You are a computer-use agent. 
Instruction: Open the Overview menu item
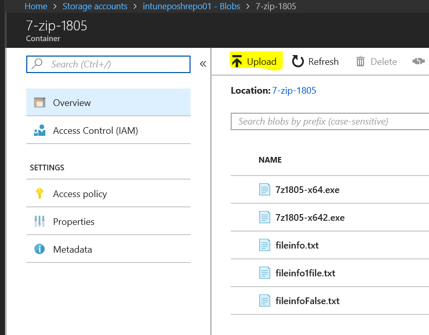[x=108, y=102]
